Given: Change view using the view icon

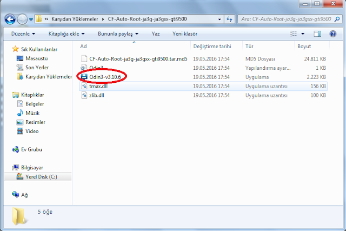Looking at the screenshot, I should tap(293, 34).
